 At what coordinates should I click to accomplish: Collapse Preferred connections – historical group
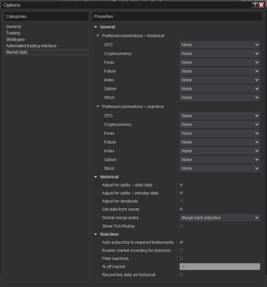coord(98,36)
